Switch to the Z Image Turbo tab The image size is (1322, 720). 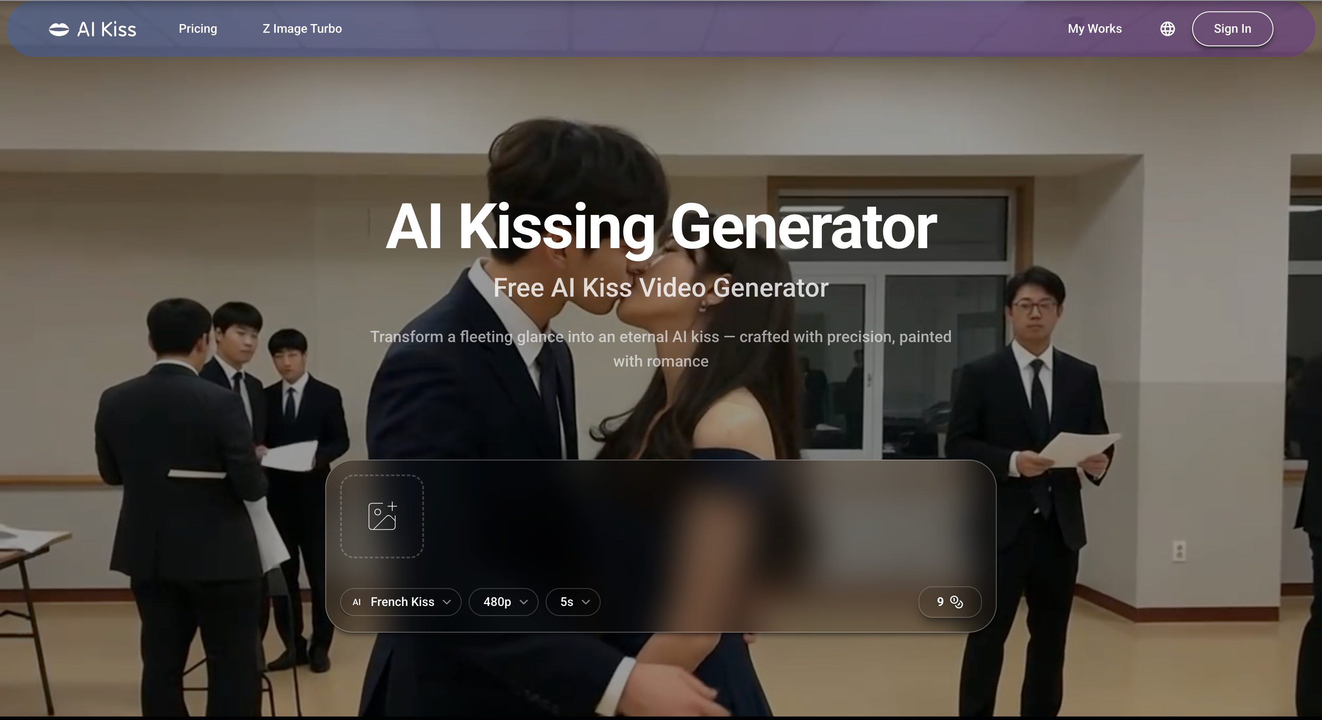pos(302,29)
